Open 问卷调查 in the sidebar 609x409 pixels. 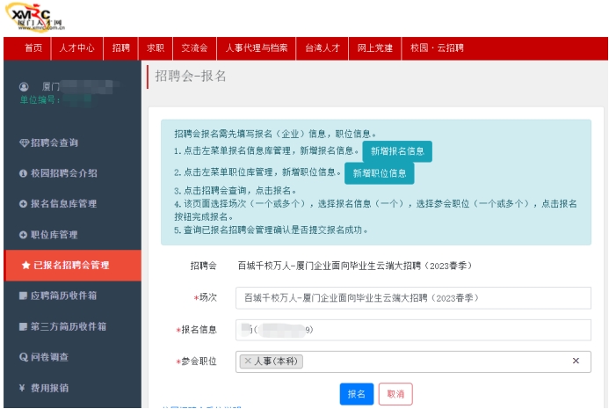(x=49, y=357)
